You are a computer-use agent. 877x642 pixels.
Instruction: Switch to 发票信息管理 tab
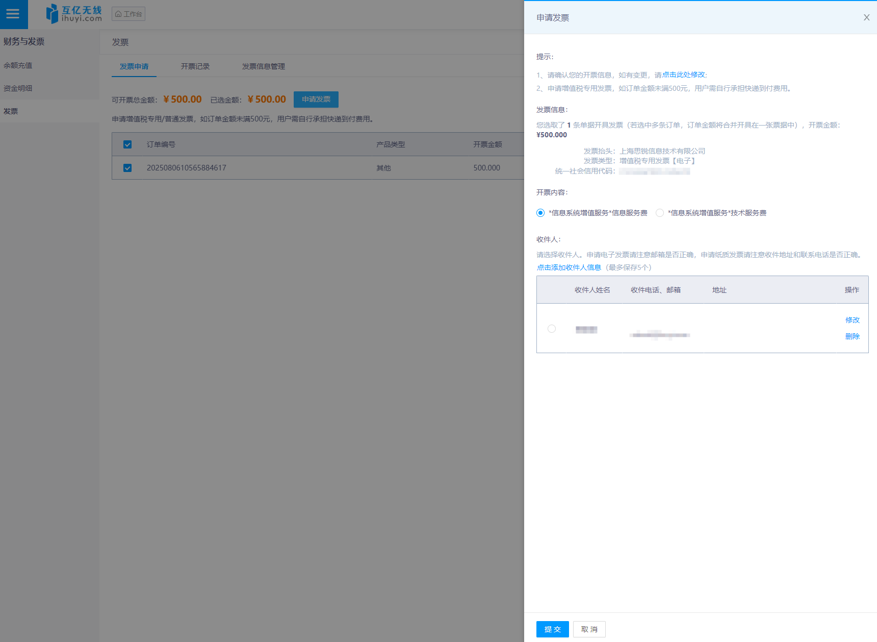[x=263, y=66]
